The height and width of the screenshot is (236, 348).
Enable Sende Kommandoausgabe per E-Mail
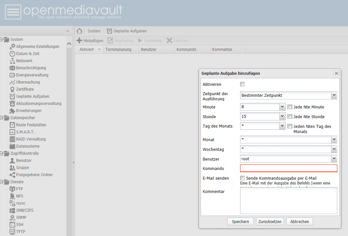(x=242, y=178)
